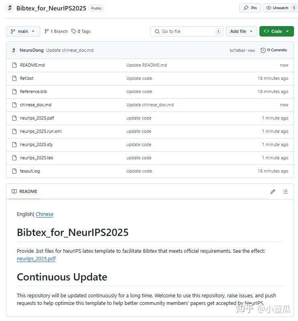
Task: Click the magnifier icon in Go to file
Action: pos(157,31)
